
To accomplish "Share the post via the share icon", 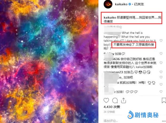I will coord(123,100).
